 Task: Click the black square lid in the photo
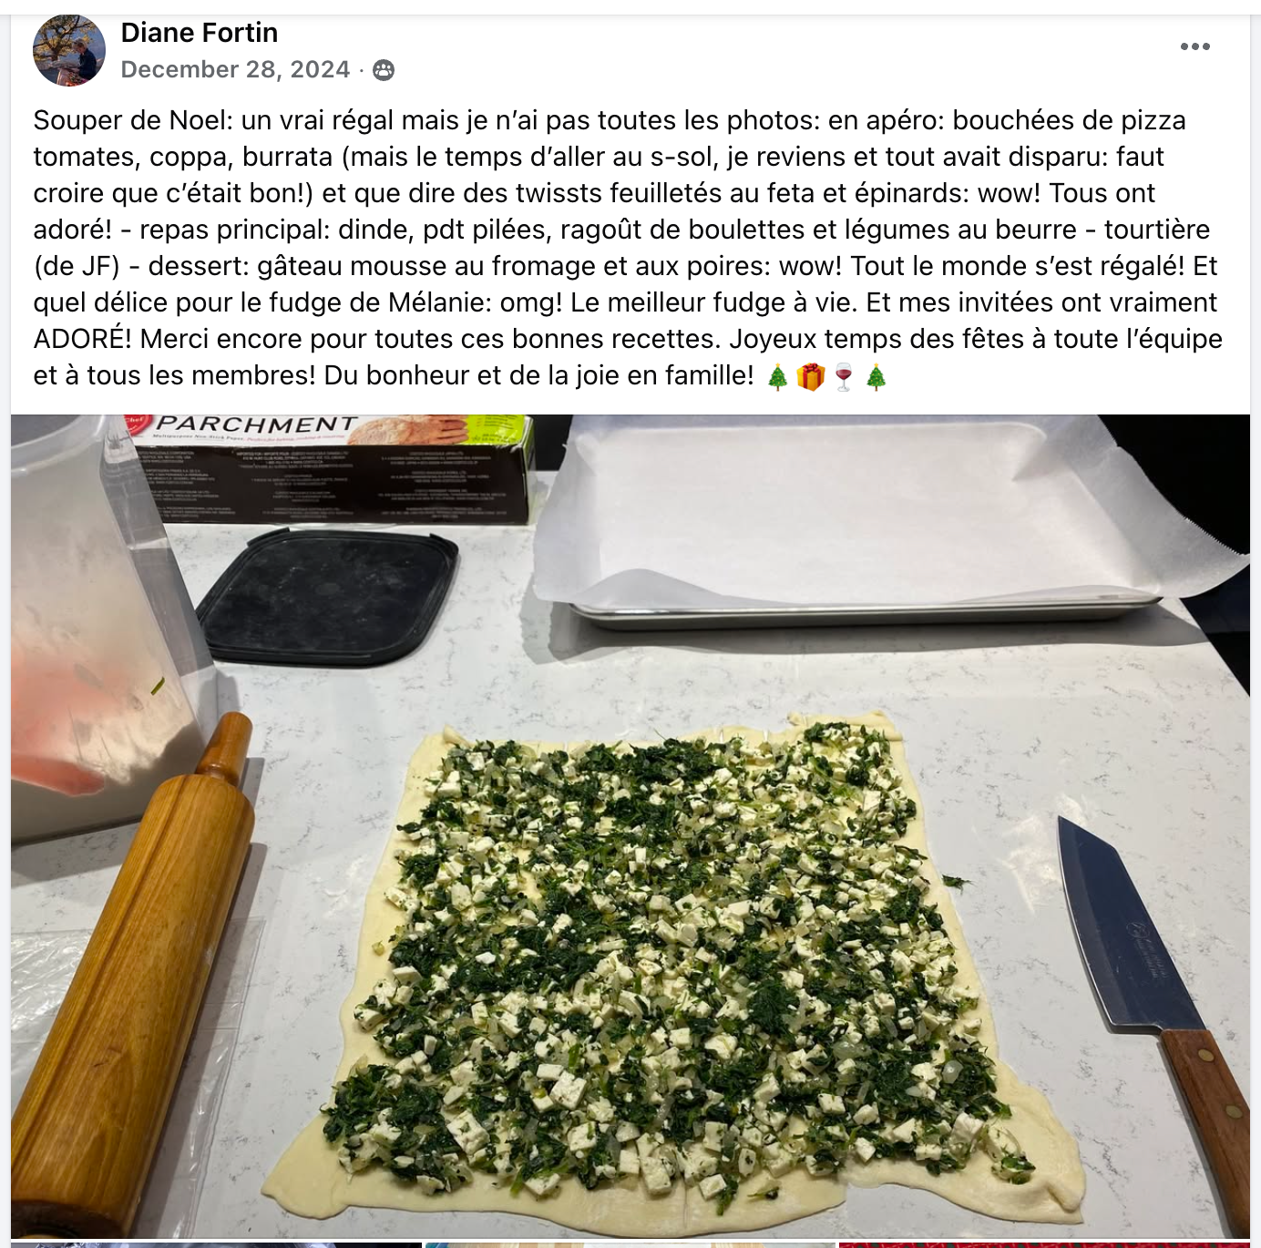[x=328, y=596]
